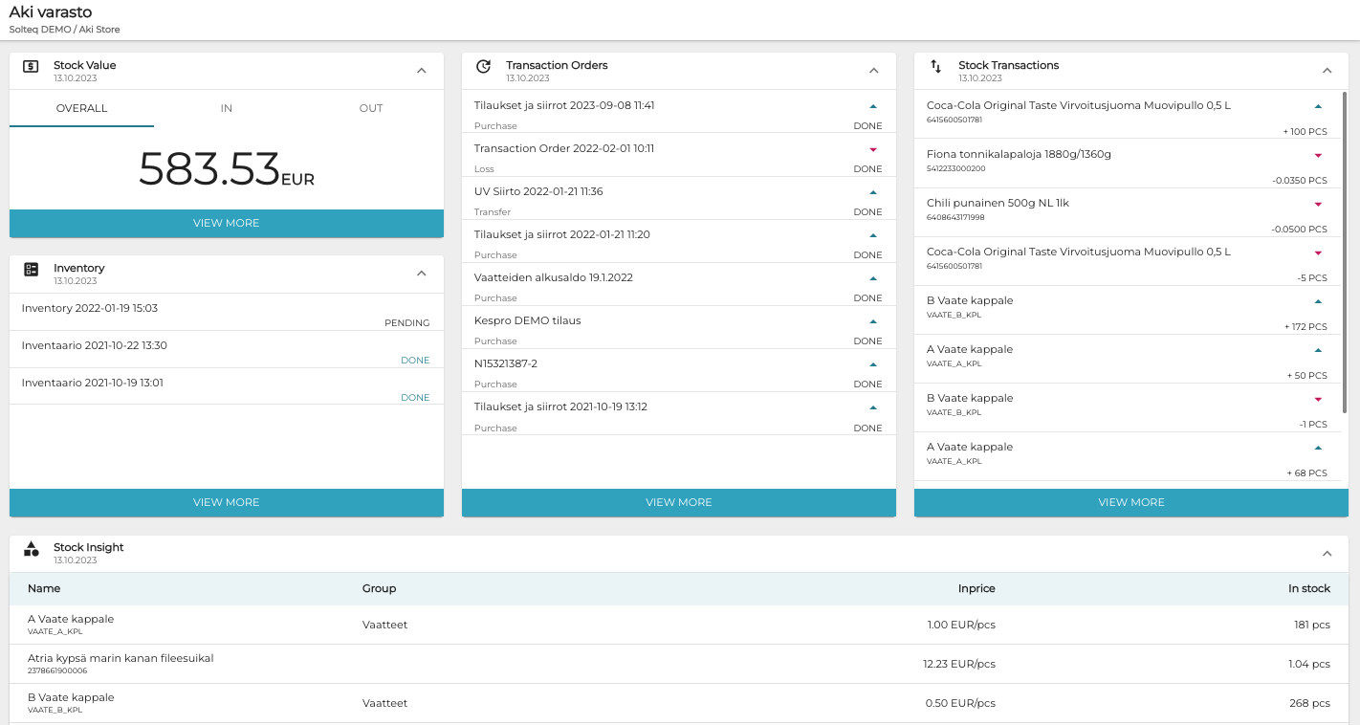Collapse the Stock Value panel
This screenshot has width=1360, height=725.
click(421, 70)
